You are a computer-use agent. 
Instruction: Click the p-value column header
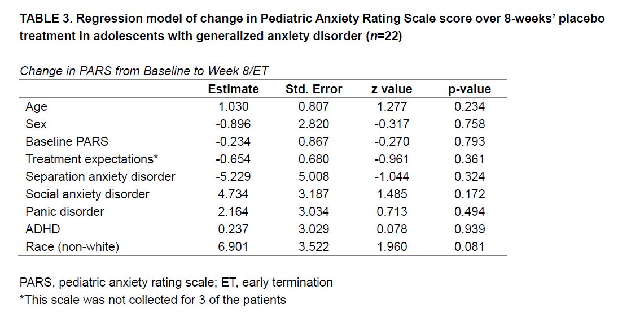tap(470, 89)
